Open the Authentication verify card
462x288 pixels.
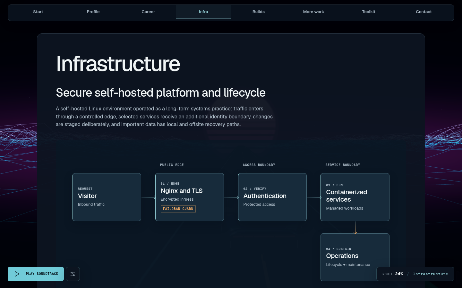(x=272, y=197)
